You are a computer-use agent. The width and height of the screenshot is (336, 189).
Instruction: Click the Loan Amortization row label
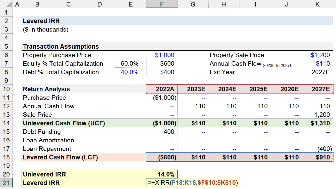click(x=48, y=140)
